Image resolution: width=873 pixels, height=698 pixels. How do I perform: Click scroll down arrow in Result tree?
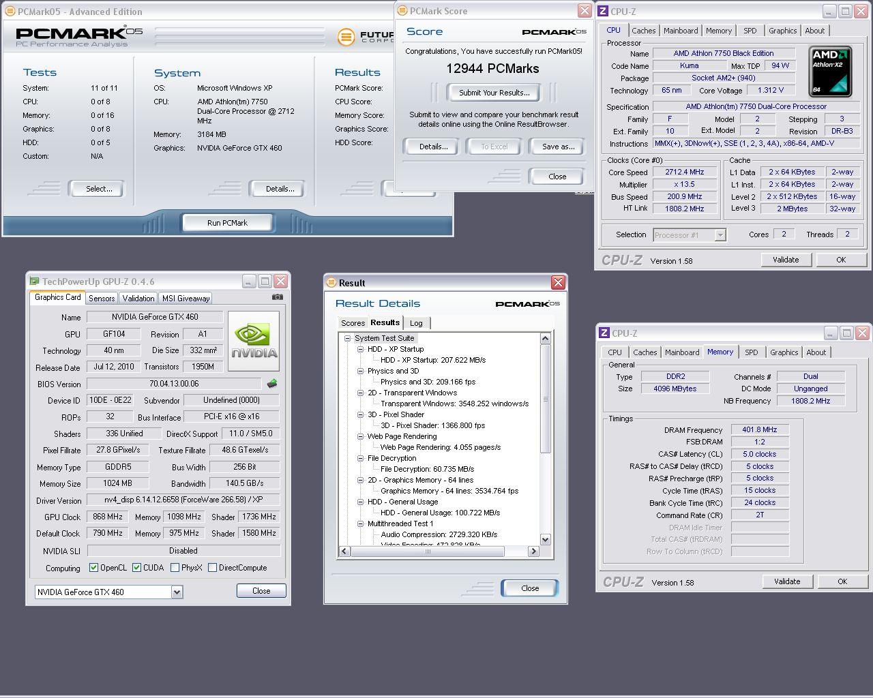[x=546, y=539]
